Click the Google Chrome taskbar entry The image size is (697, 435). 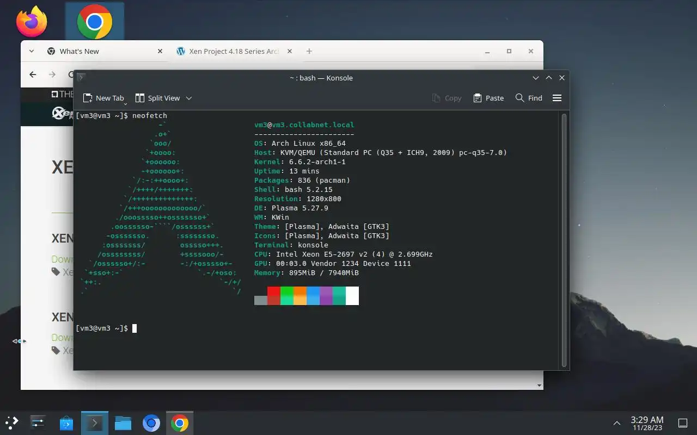(180, 423)
